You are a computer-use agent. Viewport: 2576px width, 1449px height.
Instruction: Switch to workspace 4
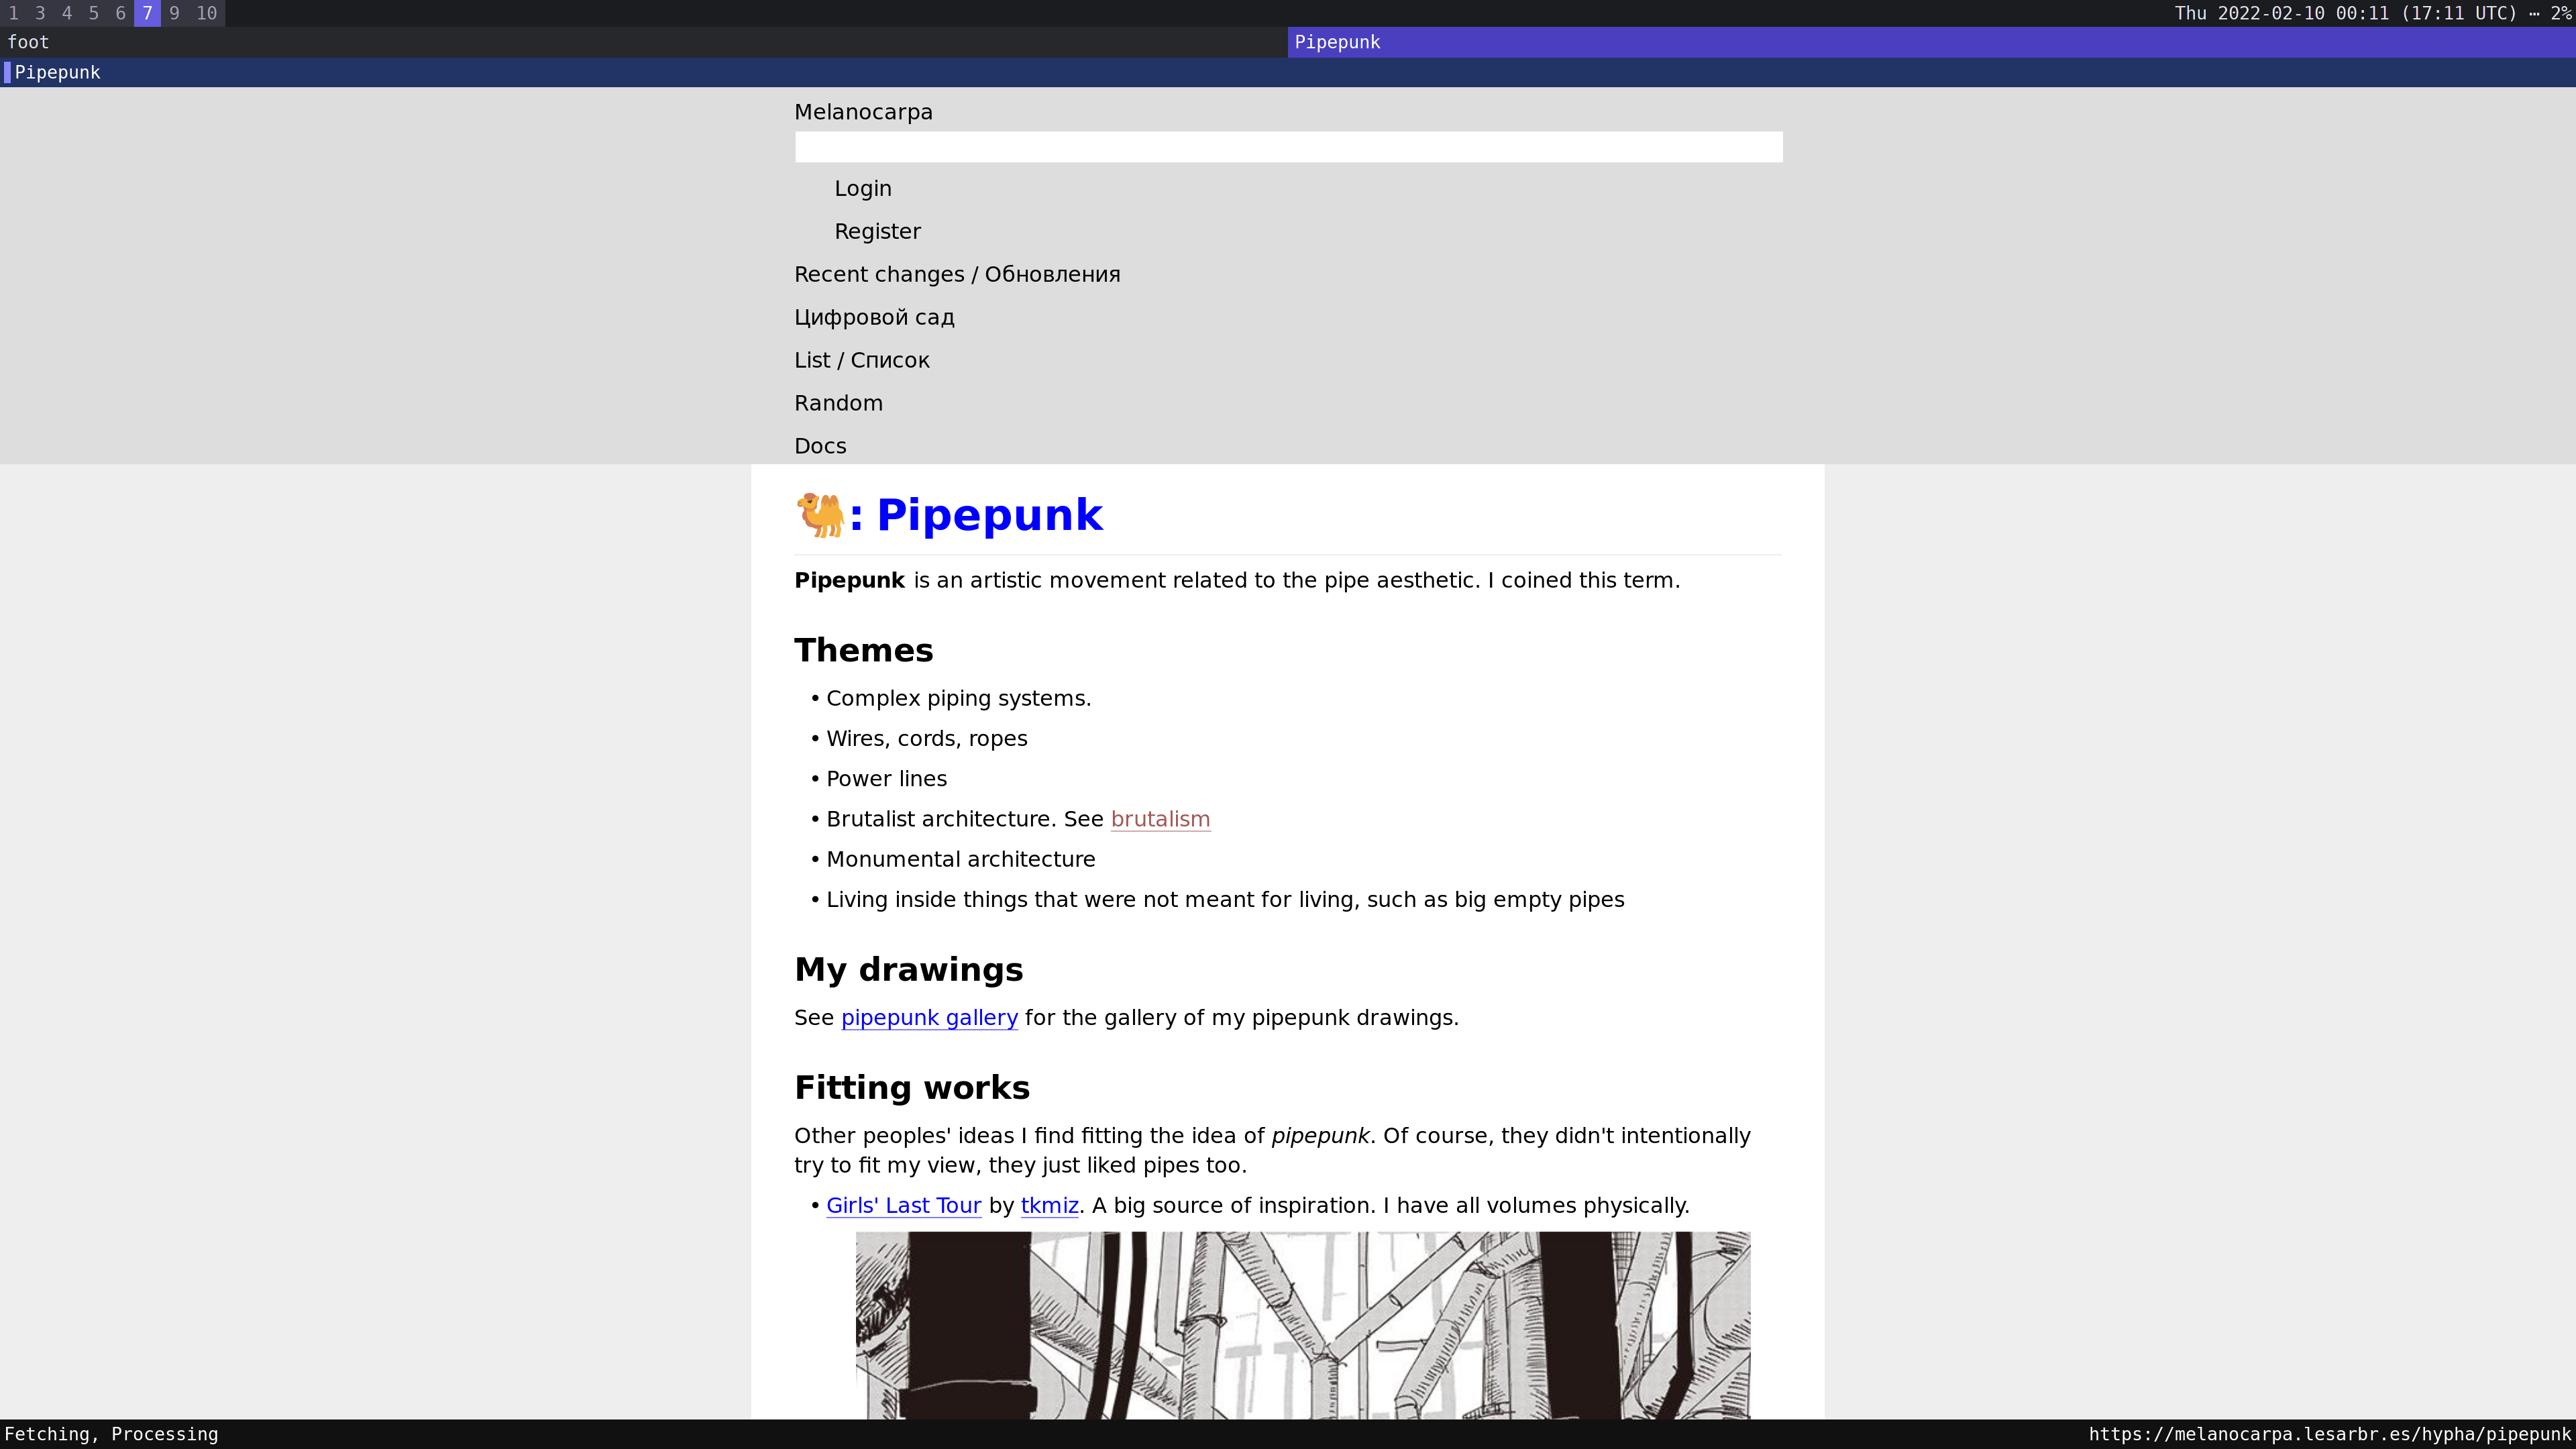pyautogui.click(x=67, y=13)
